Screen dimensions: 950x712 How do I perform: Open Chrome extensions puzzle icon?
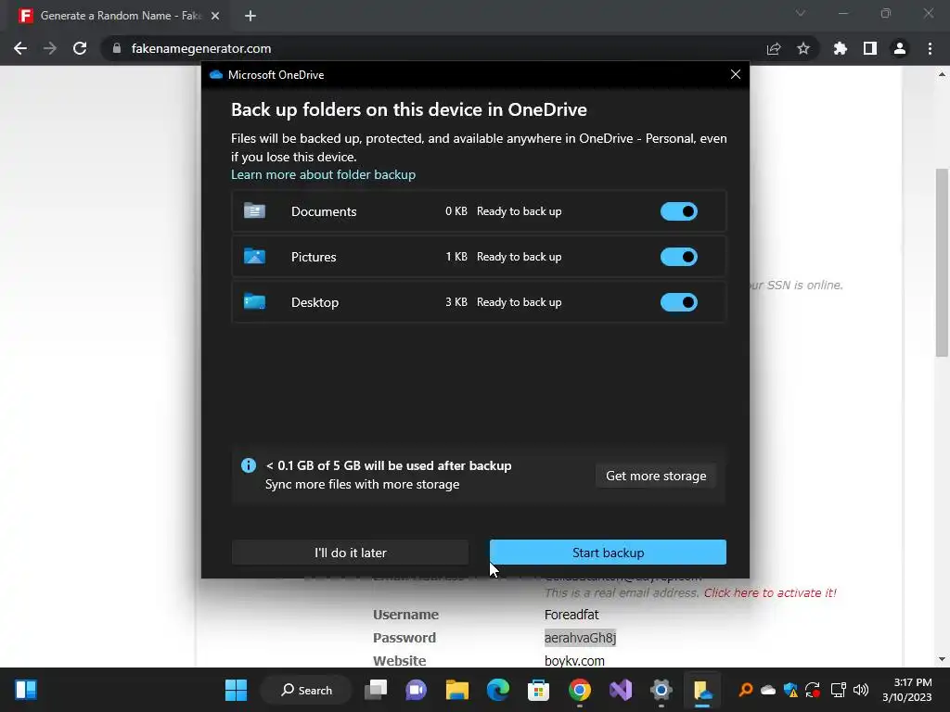point(840,48)
